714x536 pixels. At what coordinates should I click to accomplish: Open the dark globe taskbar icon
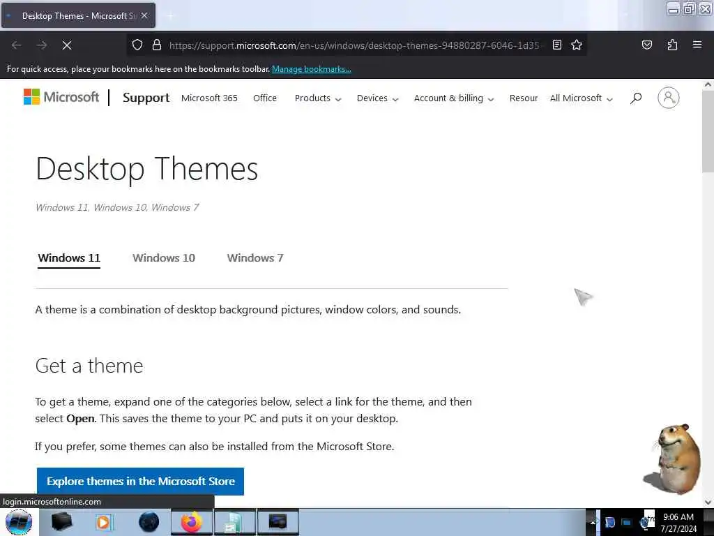[x=149, y=522]
